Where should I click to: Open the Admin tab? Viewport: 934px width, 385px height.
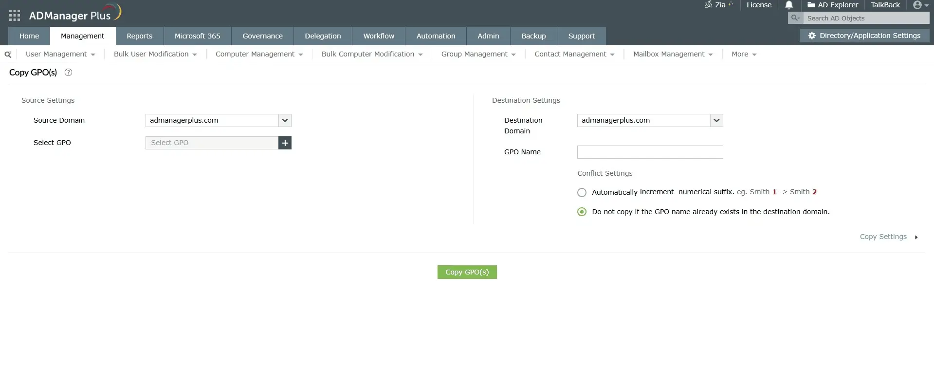click(488, 36)
